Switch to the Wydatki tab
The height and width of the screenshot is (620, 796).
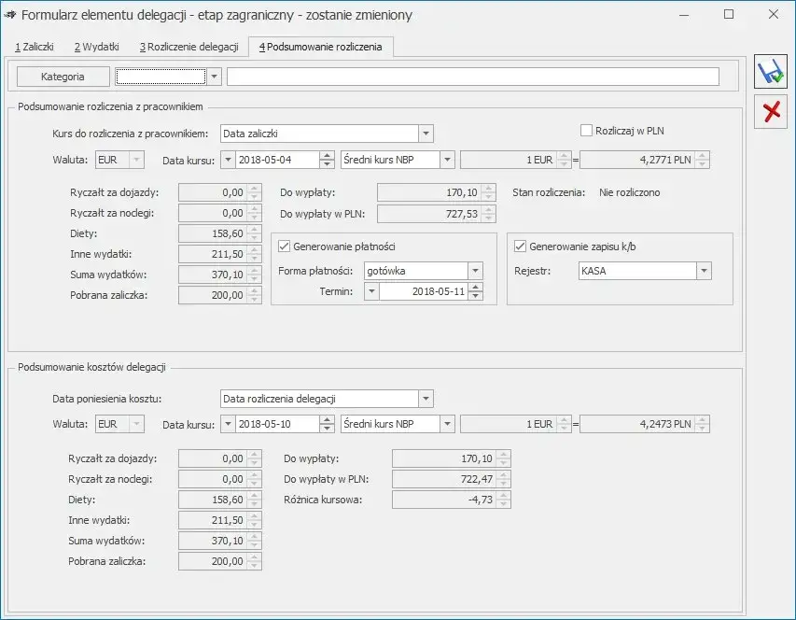[x=96, y=46]
